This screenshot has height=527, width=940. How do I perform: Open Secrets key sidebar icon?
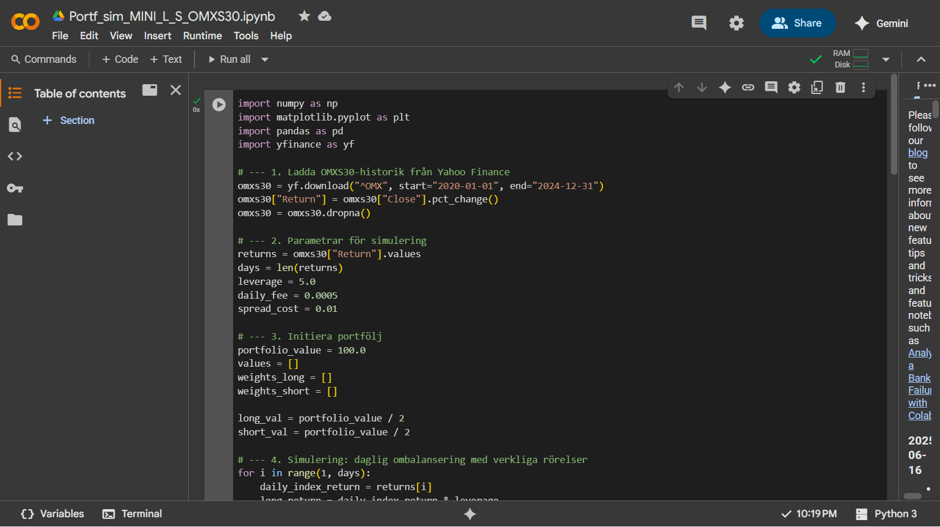tap(15, 188)
